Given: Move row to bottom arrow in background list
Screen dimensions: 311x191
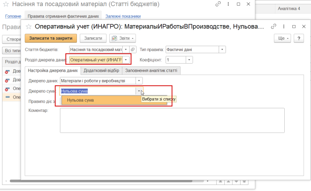Looking at the screenshot, I should click(x=244, y=181).
